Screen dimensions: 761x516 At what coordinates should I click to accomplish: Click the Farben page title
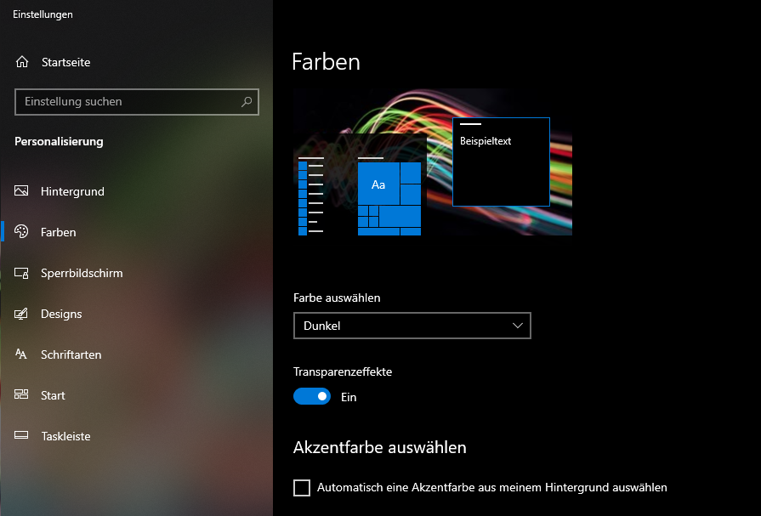coord(327,62)
